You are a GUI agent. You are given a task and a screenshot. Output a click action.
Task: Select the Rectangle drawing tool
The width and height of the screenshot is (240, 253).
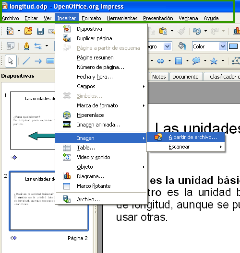[50, 61]
